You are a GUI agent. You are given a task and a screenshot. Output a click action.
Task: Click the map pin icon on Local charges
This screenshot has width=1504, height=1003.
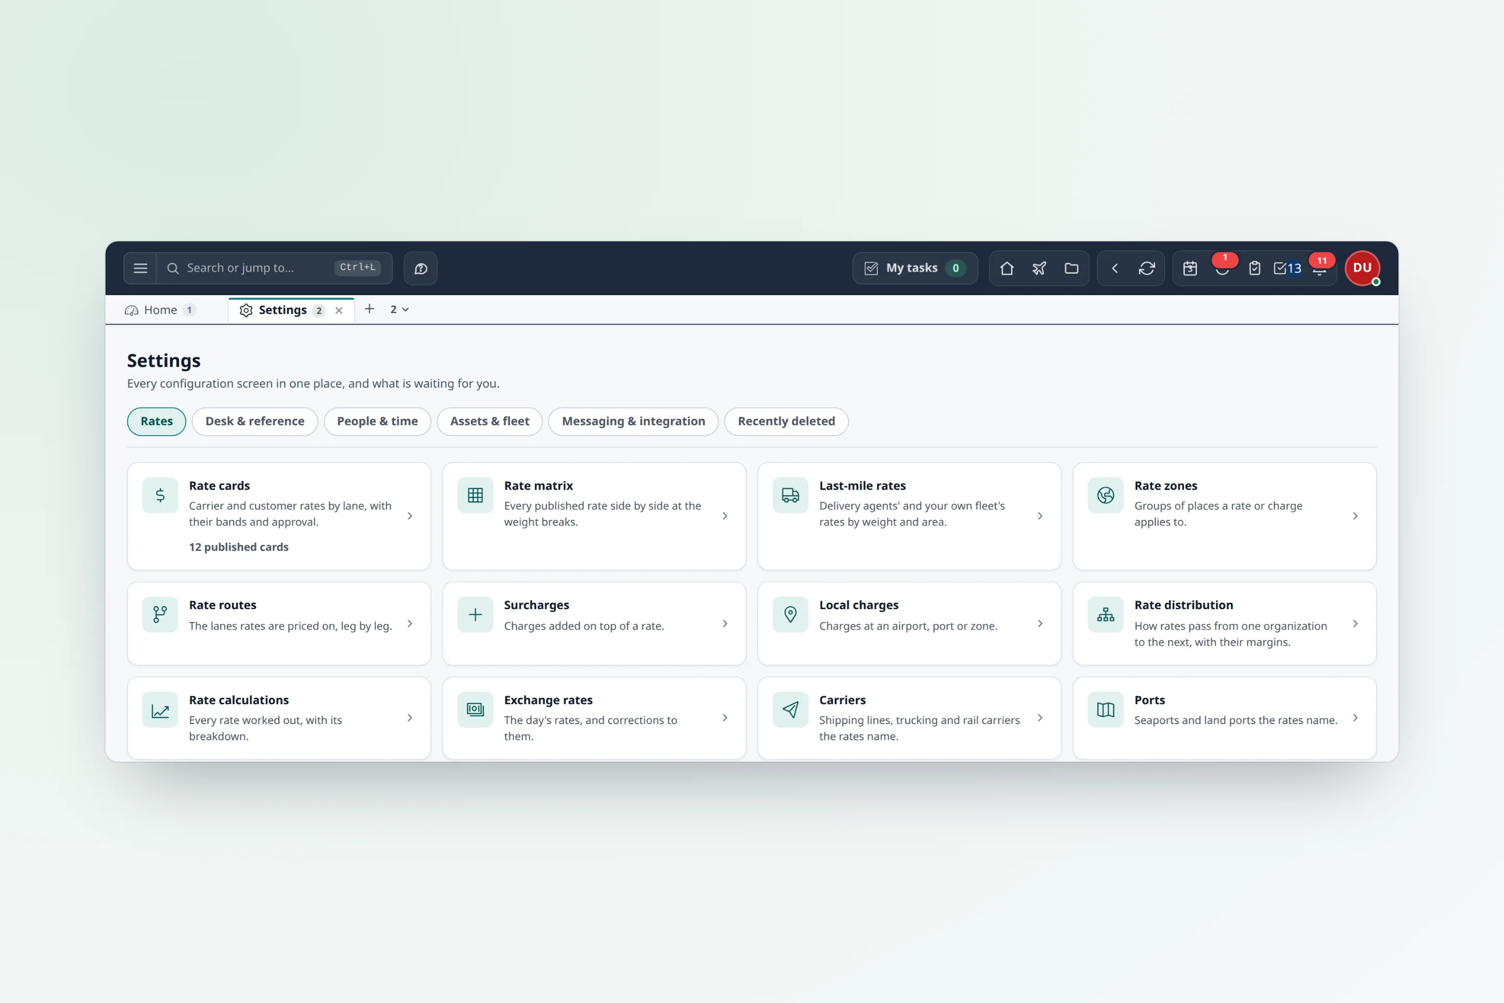click(x=790, y=615)
